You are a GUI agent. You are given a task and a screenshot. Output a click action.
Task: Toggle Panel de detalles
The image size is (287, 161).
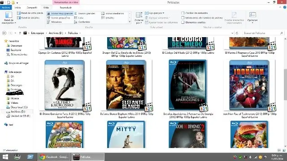pos(28,18)
